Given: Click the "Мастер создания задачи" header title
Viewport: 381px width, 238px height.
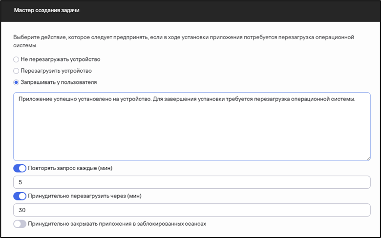Looking at the screenshot, I should pos(47,10).
